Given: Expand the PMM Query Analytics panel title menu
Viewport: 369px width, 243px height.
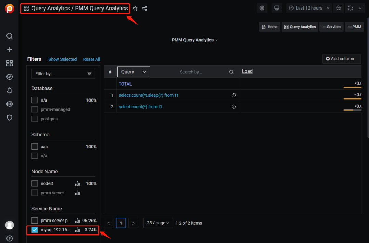Looking at the screenshot, I should 195,40.
